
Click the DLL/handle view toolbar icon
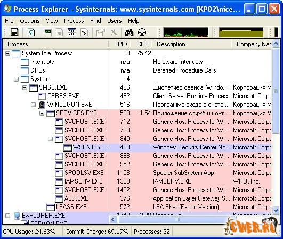coord(84,33)
